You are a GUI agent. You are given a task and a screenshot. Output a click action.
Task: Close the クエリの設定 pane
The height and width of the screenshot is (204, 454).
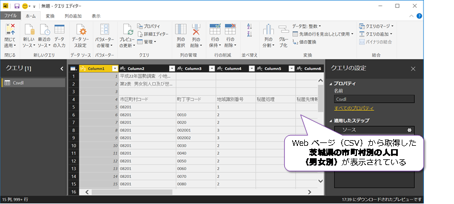click(413, 68)
